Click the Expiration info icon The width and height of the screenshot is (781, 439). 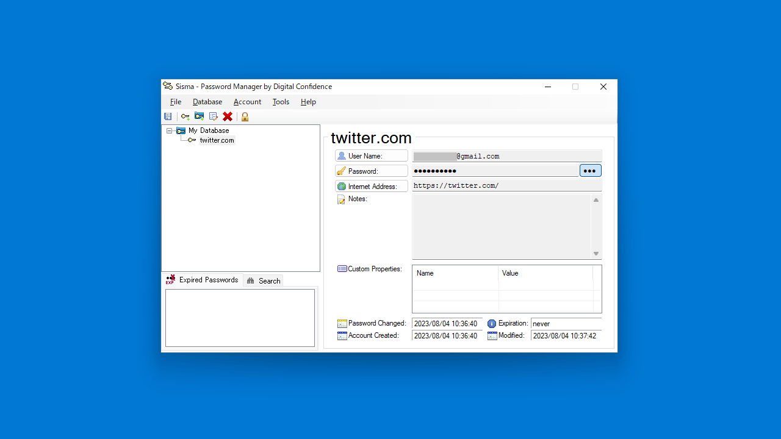click(x=492, y=324)
